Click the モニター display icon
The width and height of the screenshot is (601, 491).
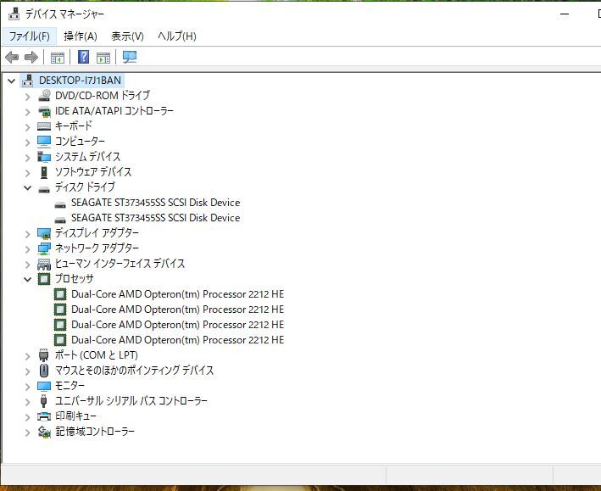click(44, 386)
